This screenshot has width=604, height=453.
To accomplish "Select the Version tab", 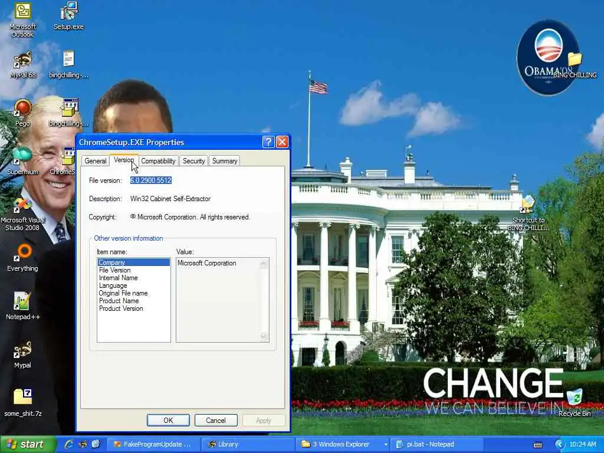I will (x=124, y=160).
